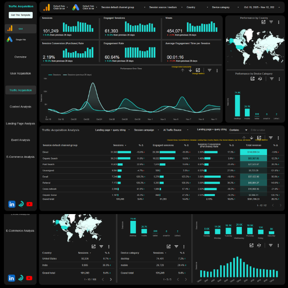Open optional metrics on Performance by Country chart
The height and width of the screenshot is (288, 288).
coord(264,22)
